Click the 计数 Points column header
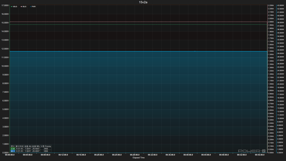The width and height of the screenshot is (286, 161). 46,146
